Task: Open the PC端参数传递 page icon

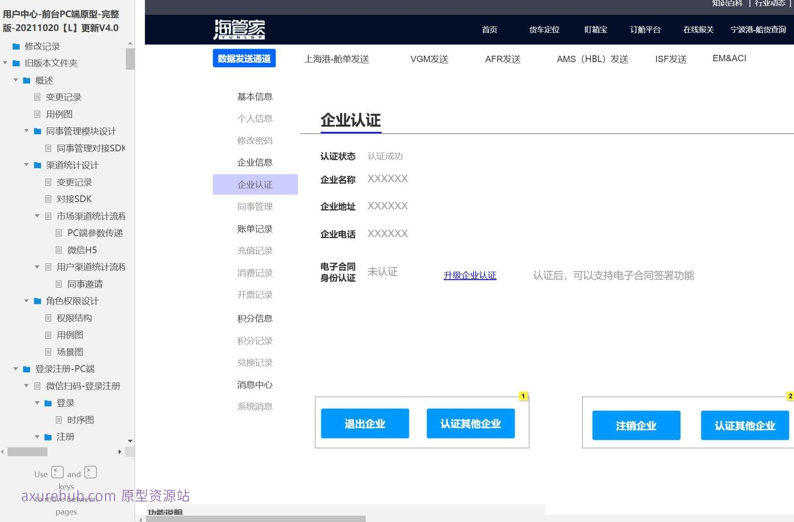Action: click(x=58, y=233)
